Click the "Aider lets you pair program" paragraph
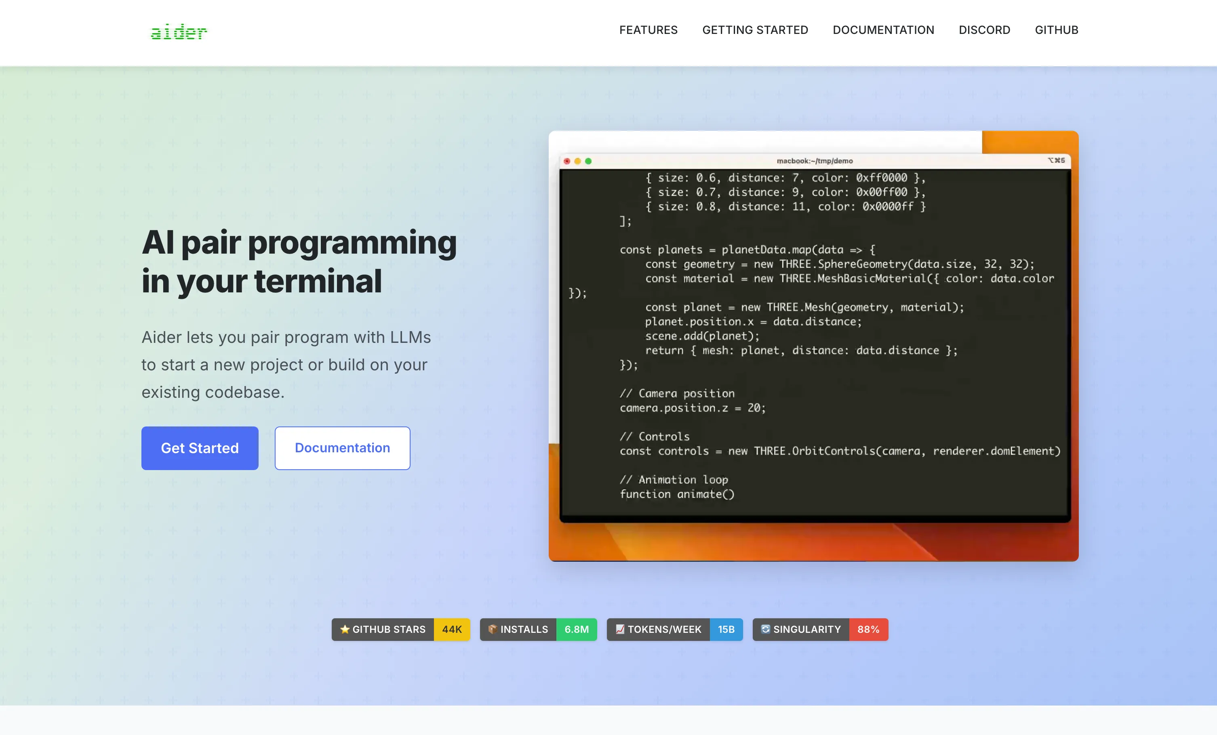The width and height of the screenshot is (1217, 735). coord(286,364)
